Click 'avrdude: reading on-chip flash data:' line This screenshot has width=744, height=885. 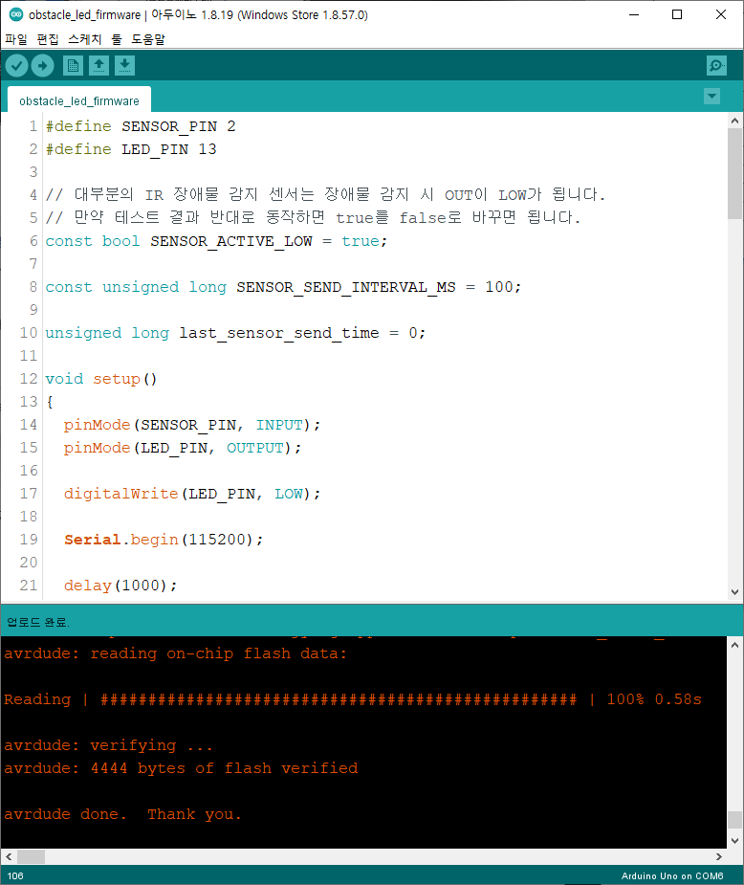[175, 654]
